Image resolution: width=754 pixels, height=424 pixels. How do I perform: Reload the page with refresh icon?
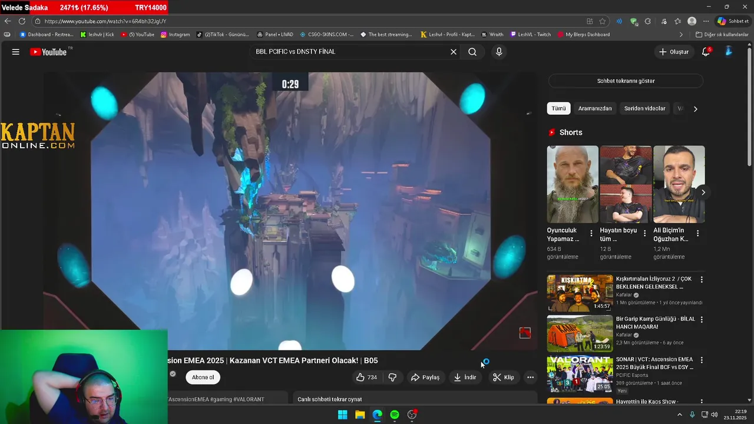point(22,21)
